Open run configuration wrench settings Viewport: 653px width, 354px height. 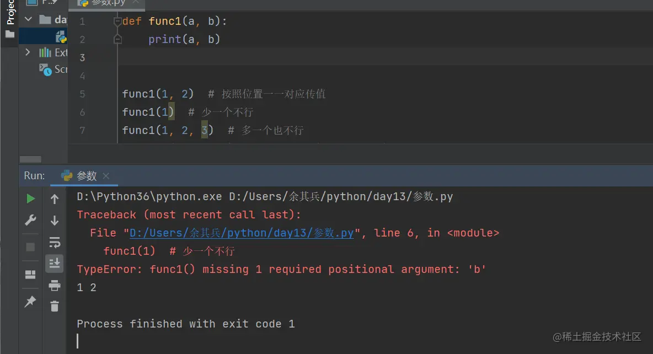pos(31,221)
